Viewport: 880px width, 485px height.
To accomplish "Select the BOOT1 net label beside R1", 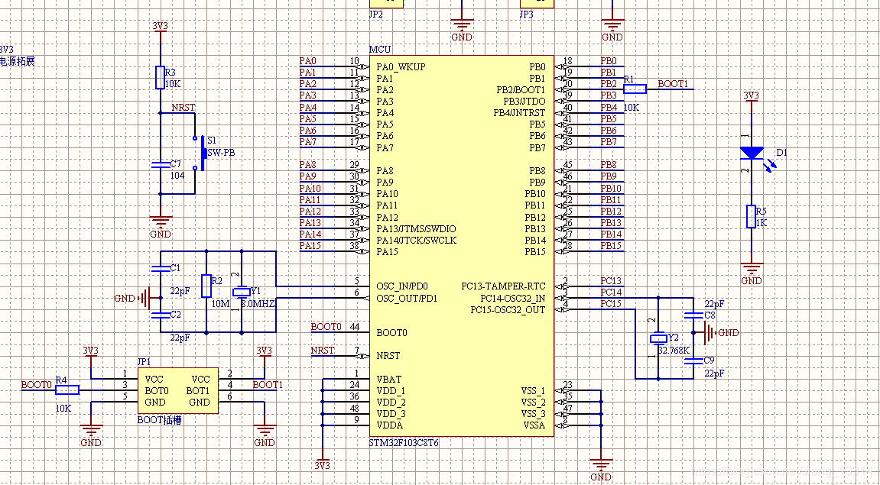I will click(672, 84).
